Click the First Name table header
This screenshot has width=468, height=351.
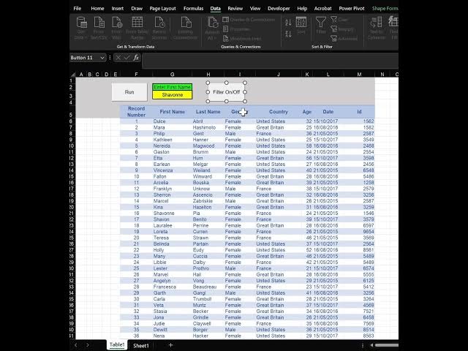[173, 112]
